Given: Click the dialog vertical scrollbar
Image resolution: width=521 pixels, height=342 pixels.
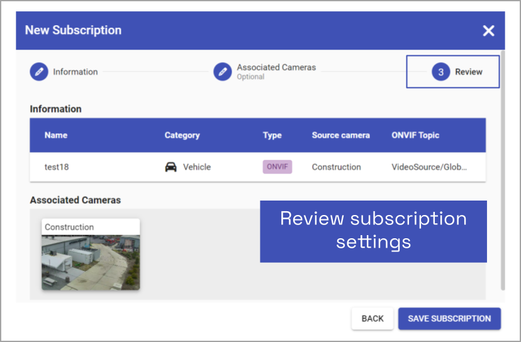Looking at the screenshot, I should [x=503, y=170].
